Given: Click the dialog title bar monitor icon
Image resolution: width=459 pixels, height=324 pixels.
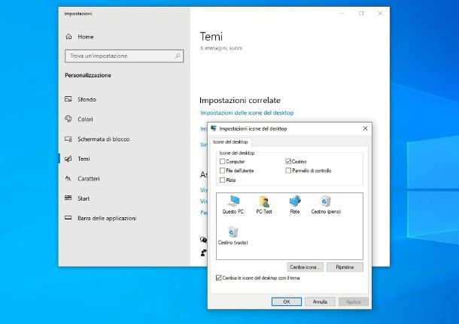Looking at the screenshot, I should pyautogui.click(x=214, y=129).
